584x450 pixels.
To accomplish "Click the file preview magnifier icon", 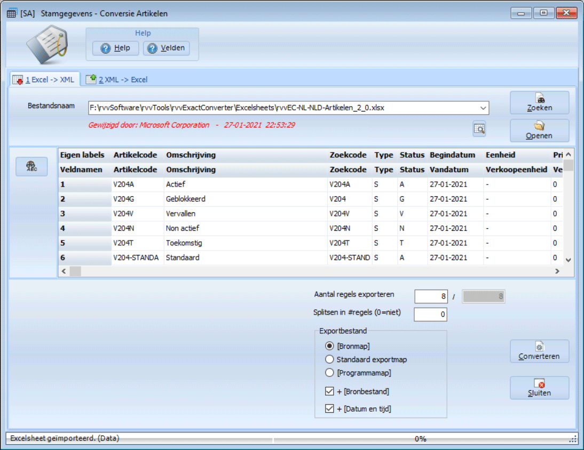I will 479,128.
